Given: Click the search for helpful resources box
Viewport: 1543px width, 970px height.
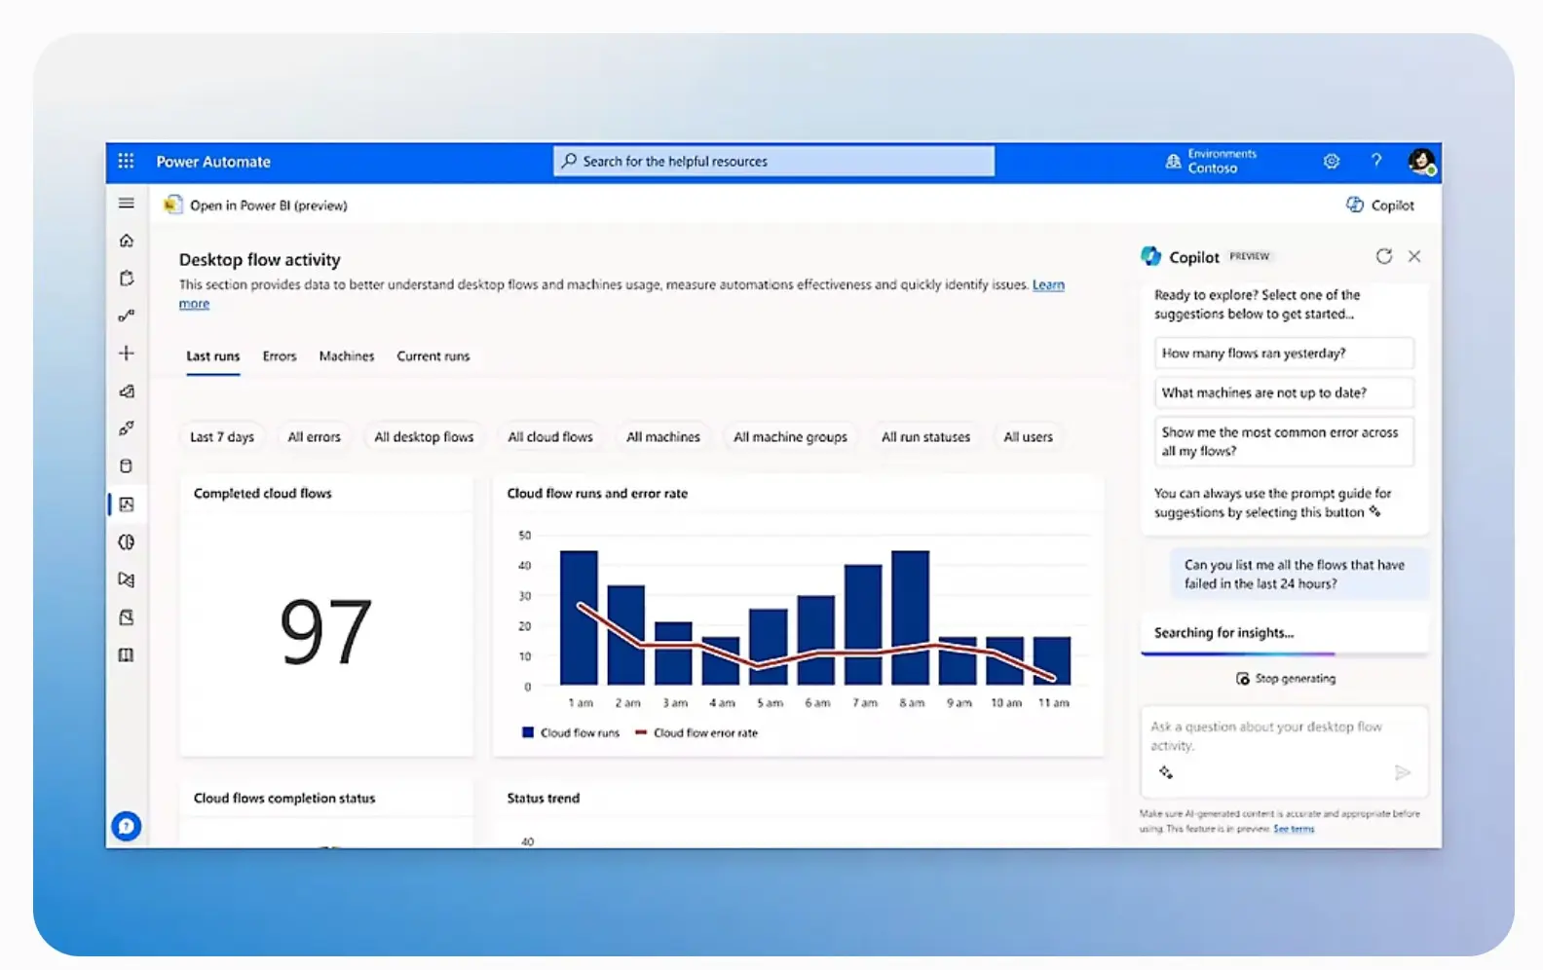Looking at the screenshot, I should (773, 162).
